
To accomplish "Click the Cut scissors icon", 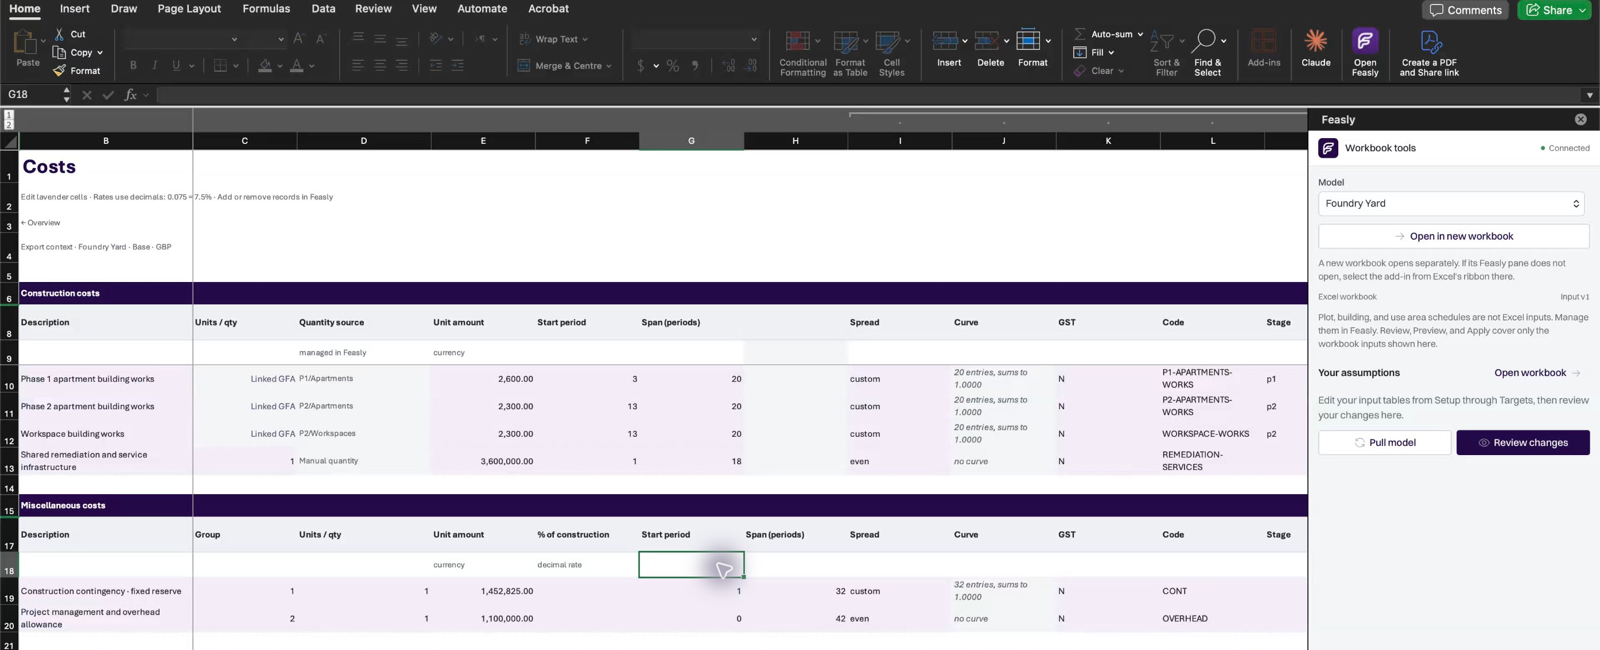I will pyautogui.click(x=59, y=34).
